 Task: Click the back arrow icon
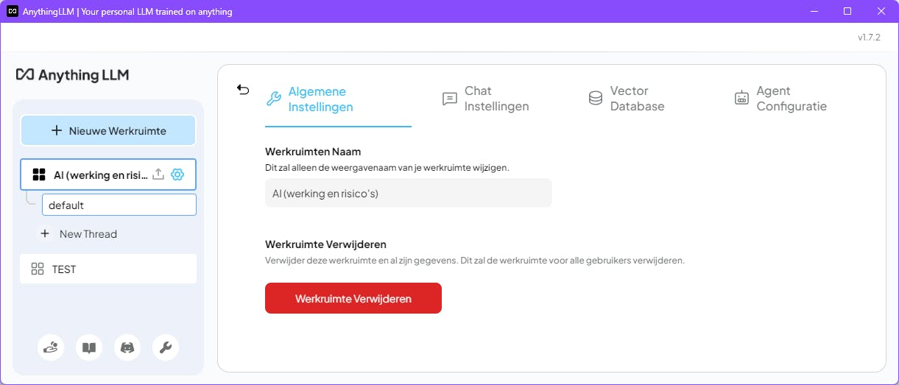[243, 90]
